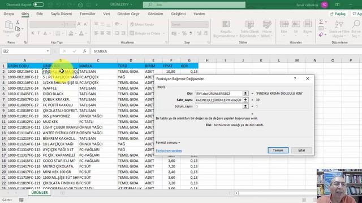Viewport: 362px width, 203px height.
Task: Click the percent style icon
Action: 184,33
